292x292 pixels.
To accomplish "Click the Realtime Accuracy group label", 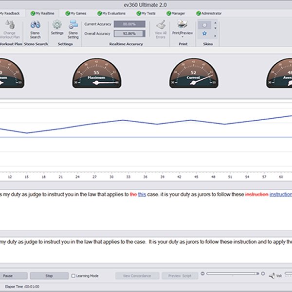I will [x=126, y=44].
